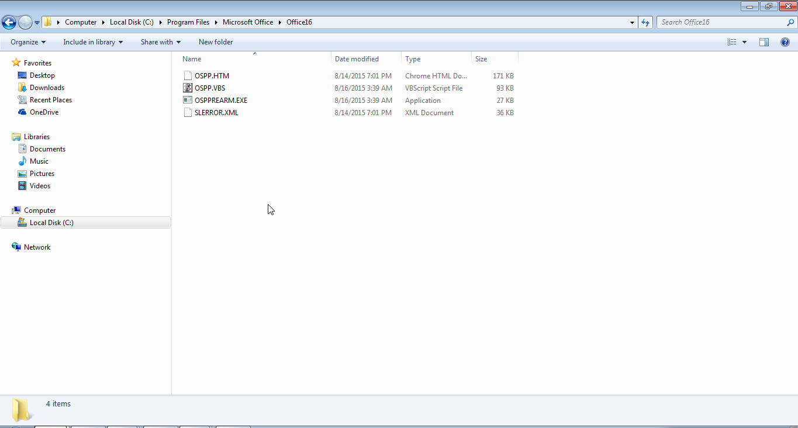This screenshot has width=798, height=428.
Task: Expand the view options dropdown arrow
Action: click(744, 42)
